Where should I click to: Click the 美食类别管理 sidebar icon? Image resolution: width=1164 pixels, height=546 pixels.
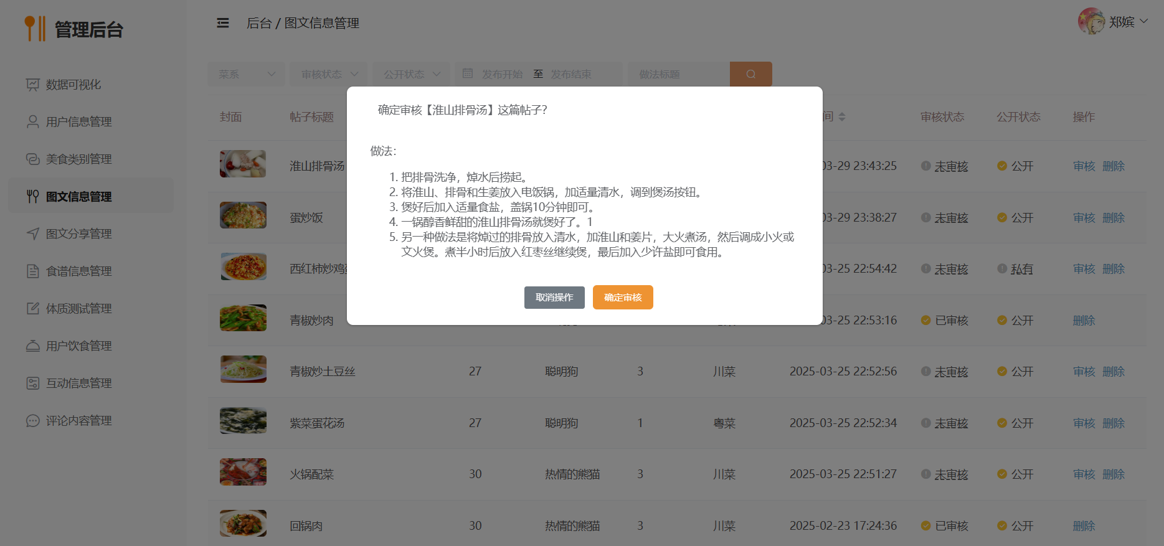[x=32, y=159]
